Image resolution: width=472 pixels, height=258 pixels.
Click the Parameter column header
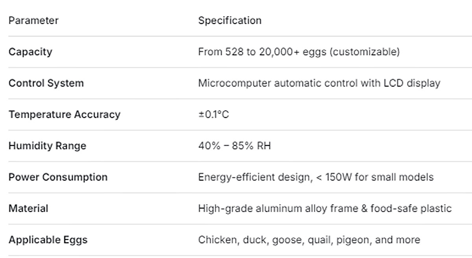tap(33, 20)
